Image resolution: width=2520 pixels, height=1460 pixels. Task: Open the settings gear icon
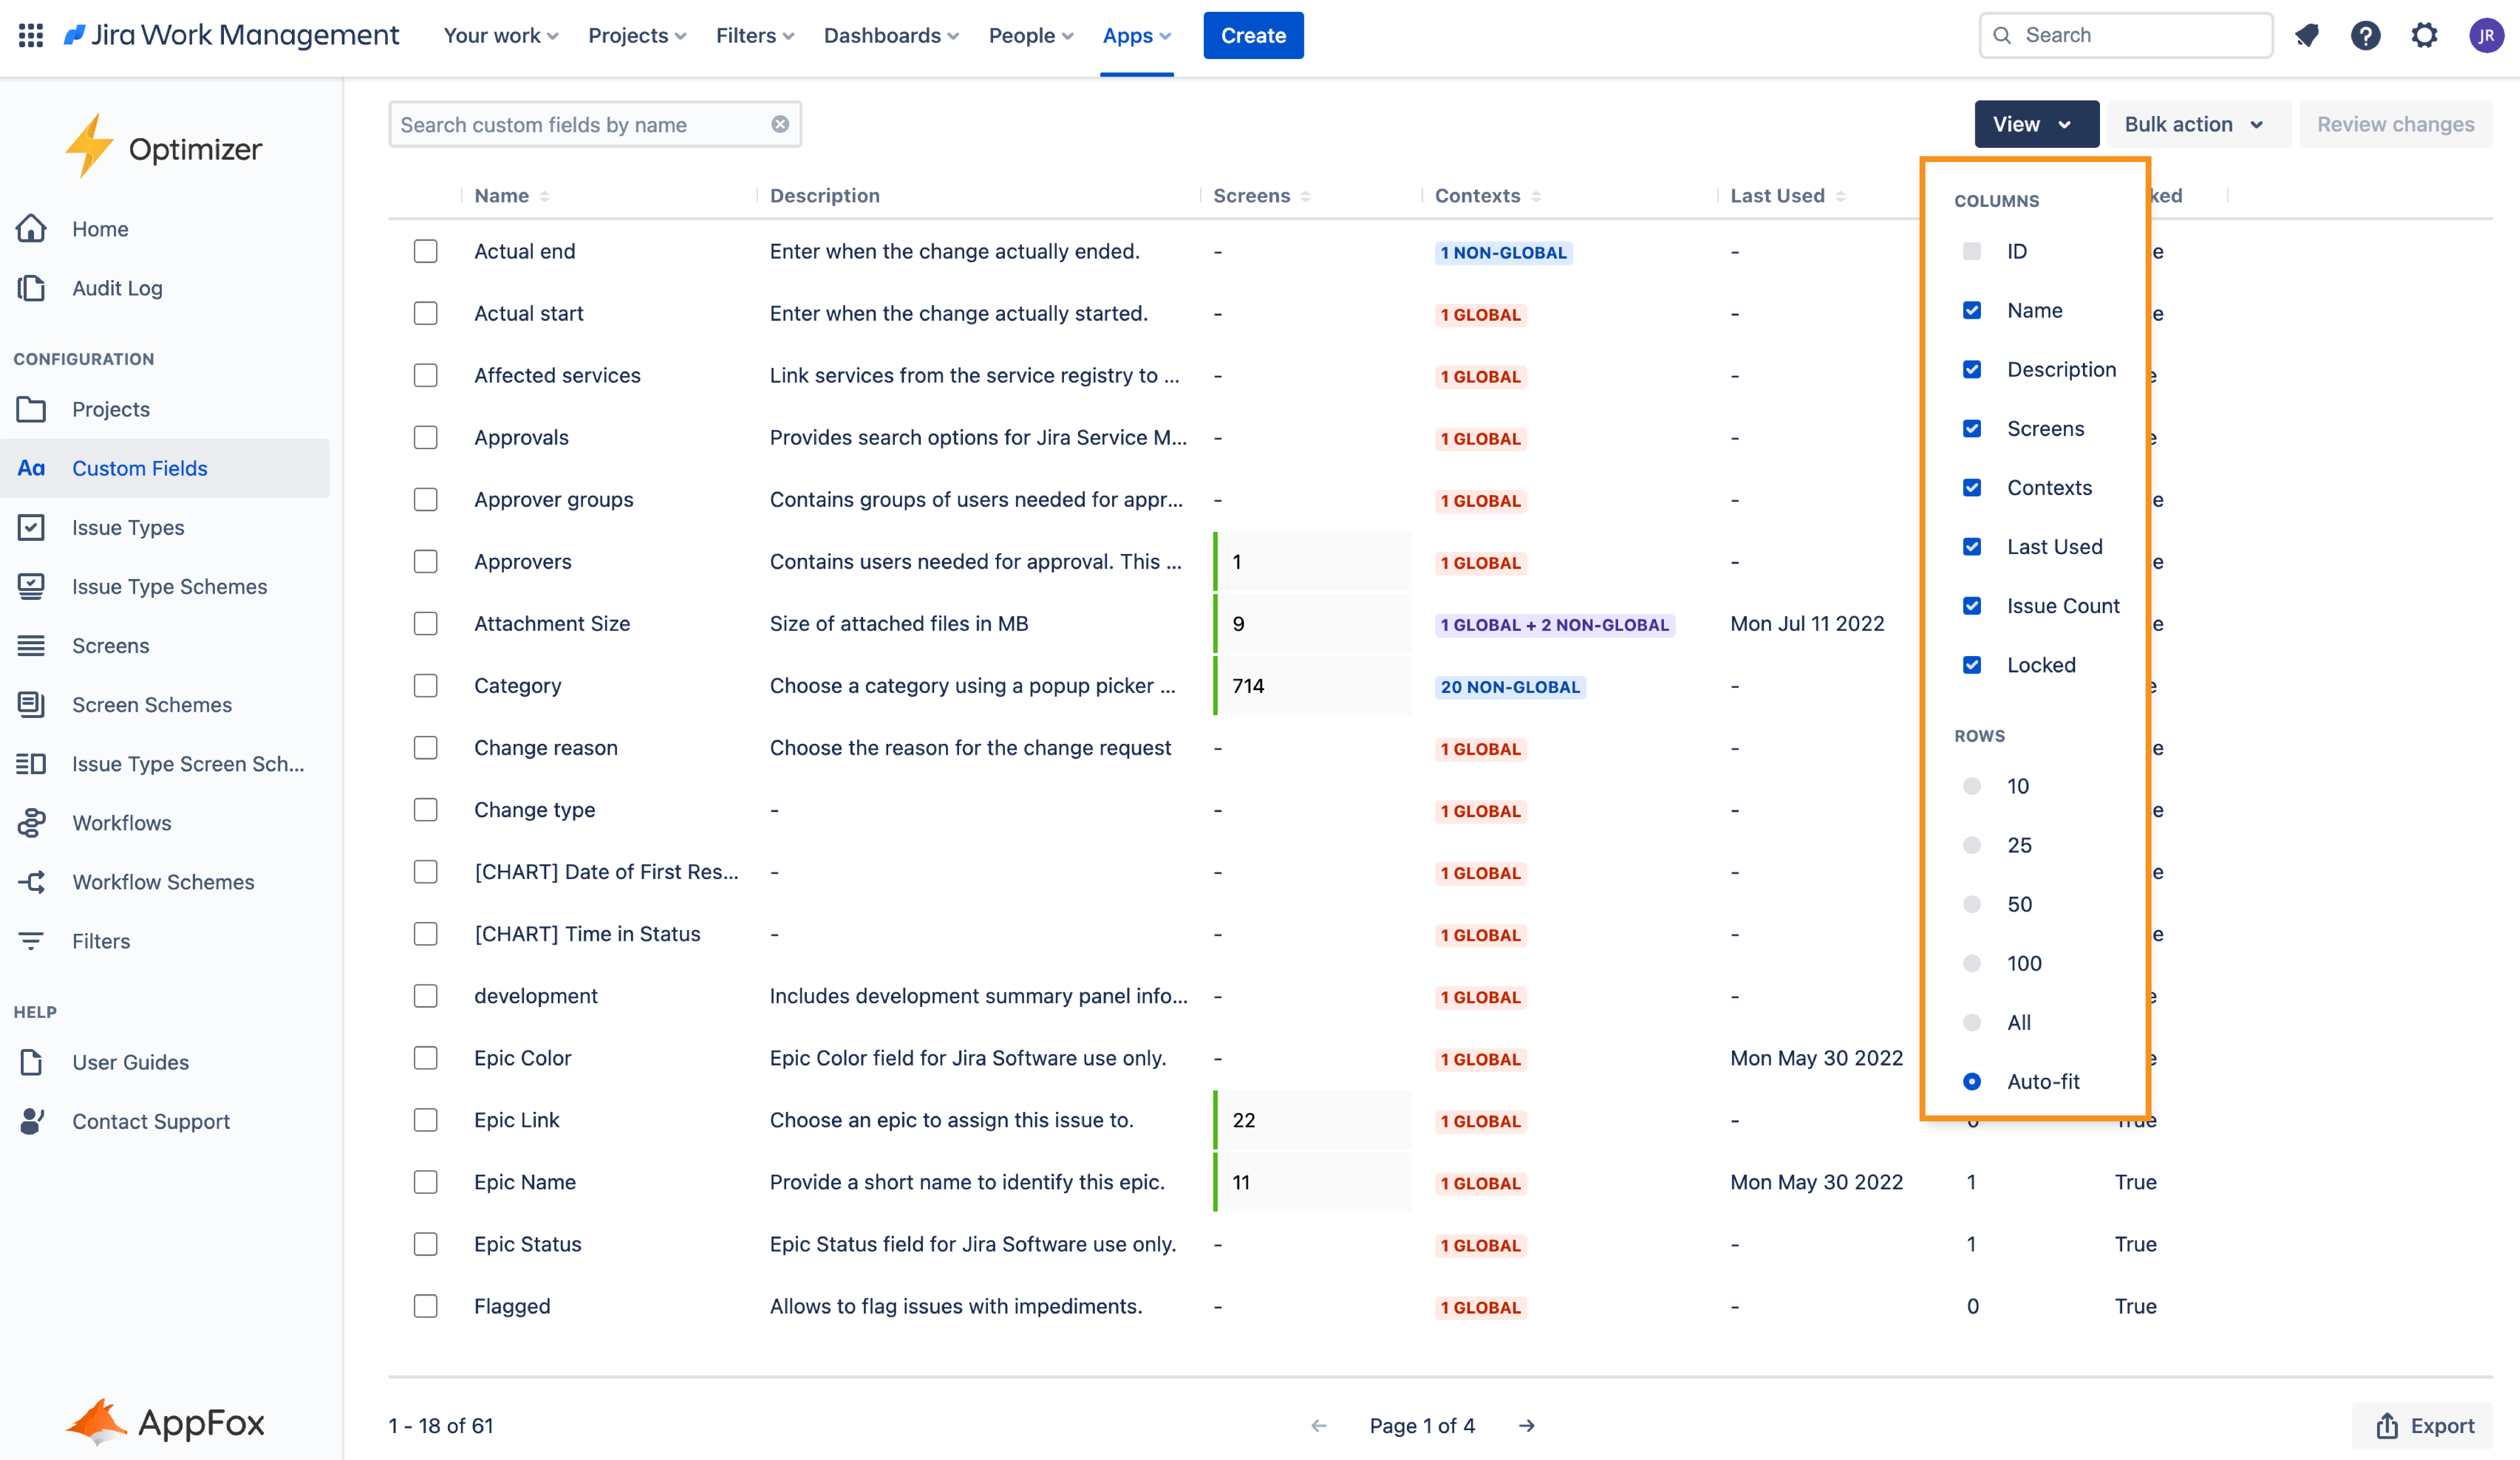tap(2424, 35)
